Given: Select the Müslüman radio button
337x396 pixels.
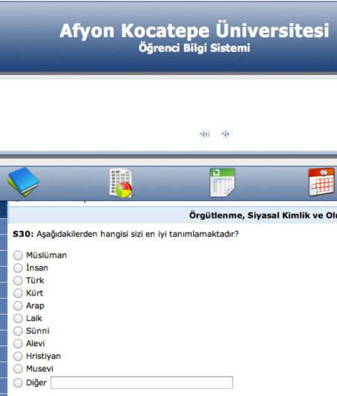Looking at the screenshot, I should 18,256.
